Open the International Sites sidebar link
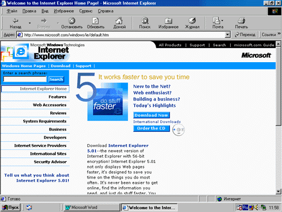This screenshot has width=282, height=212. (x=48, y=154)
